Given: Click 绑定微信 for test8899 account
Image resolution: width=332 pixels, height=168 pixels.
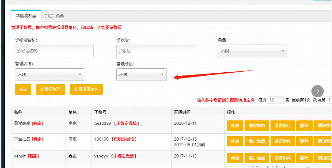Looking at the screenshot, I should pyautogui.click(x=257, y=125).
